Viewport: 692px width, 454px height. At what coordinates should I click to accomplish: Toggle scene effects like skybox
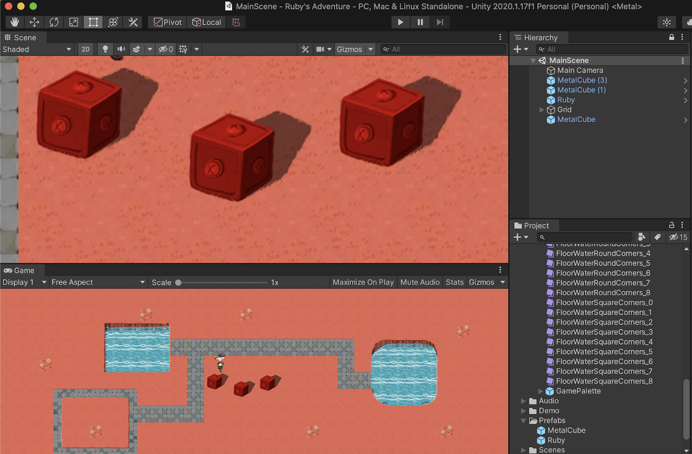(136, 49)
